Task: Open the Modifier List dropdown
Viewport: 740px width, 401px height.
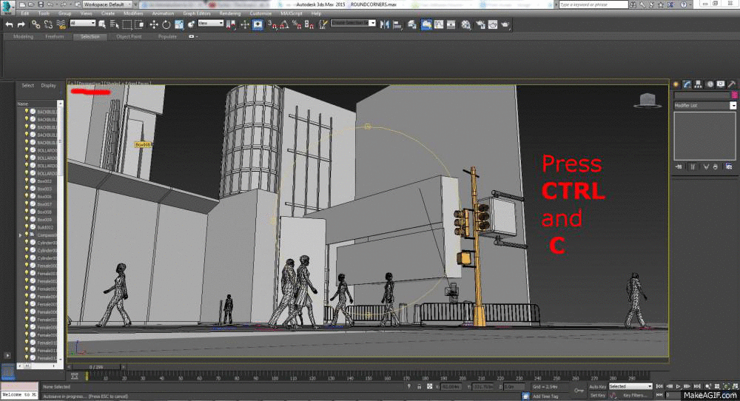Action: [705, 106]
